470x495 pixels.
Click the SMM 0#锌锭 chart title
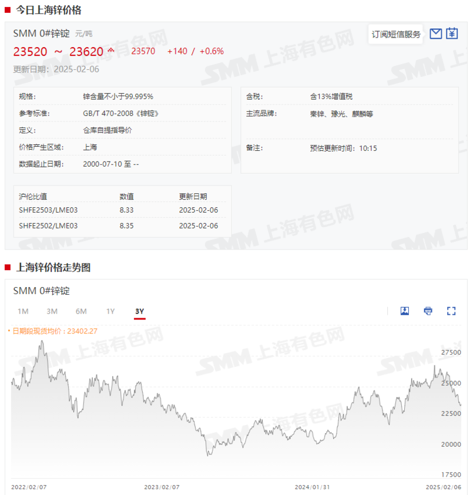(x=42, y=291)
